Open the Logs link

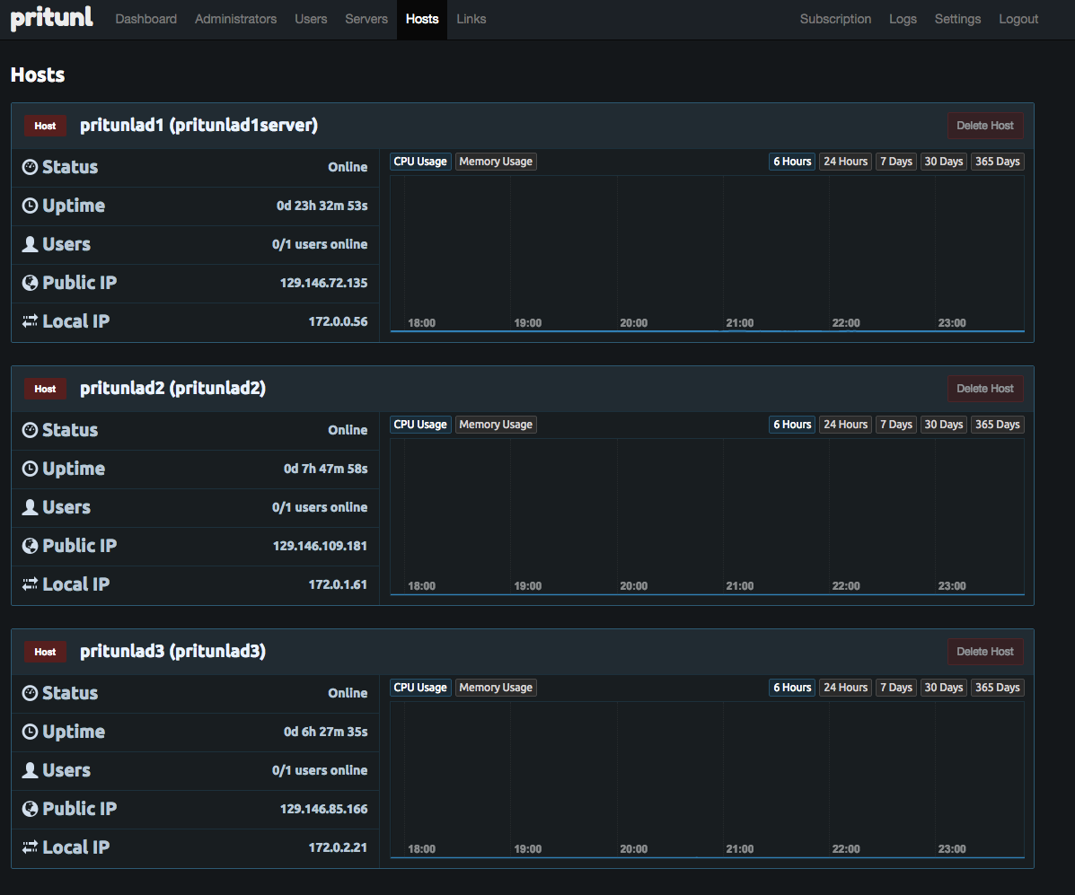(903, 19)
